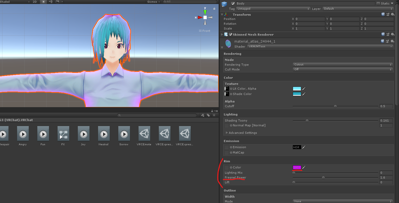Open the FX animator controller asset
This screenshot has height=203, width=399.
point(63,134)
